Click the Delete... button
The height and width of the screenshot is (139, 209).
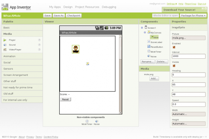click(x=162, y=61)
